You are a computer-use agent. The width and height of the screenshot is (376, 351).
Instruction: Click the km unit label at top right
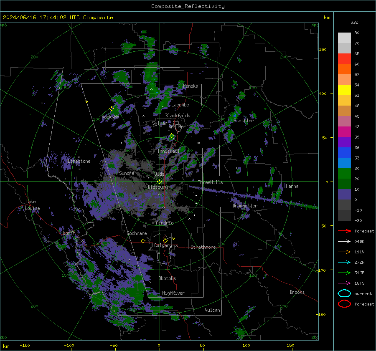coord(327,18)
